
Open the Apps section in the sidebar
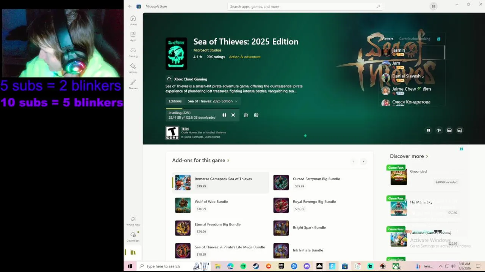(133, 37)
